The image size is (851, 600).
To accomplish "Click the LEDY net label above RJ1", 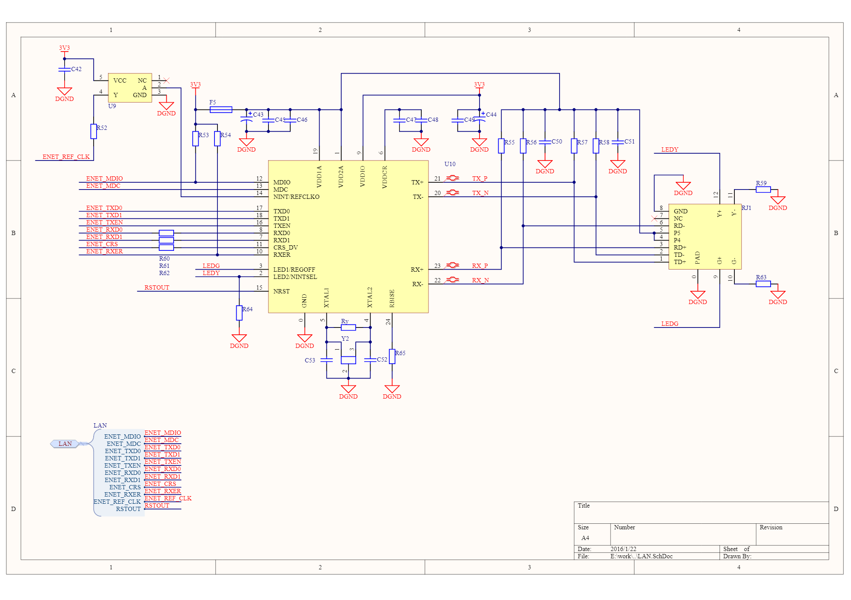I will (x=669, y=149).
